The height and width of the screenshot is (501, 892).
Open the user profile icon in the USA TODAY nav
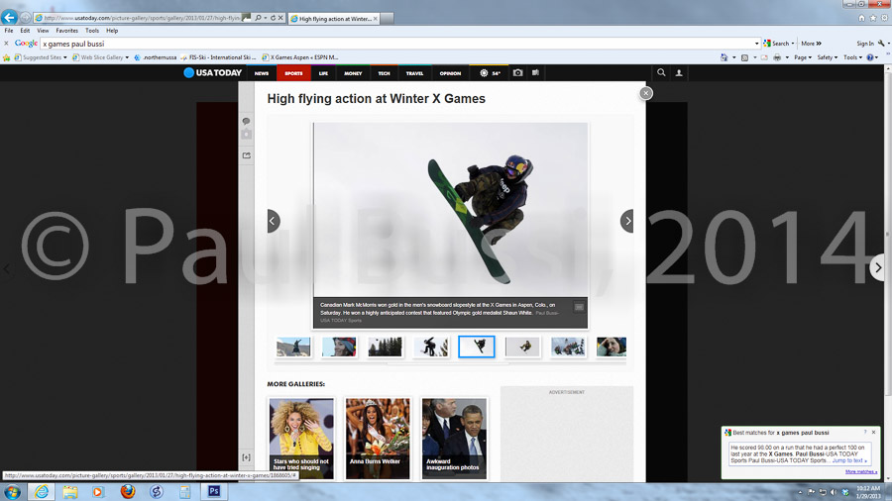pyautogui.click(x=679, y=72)
